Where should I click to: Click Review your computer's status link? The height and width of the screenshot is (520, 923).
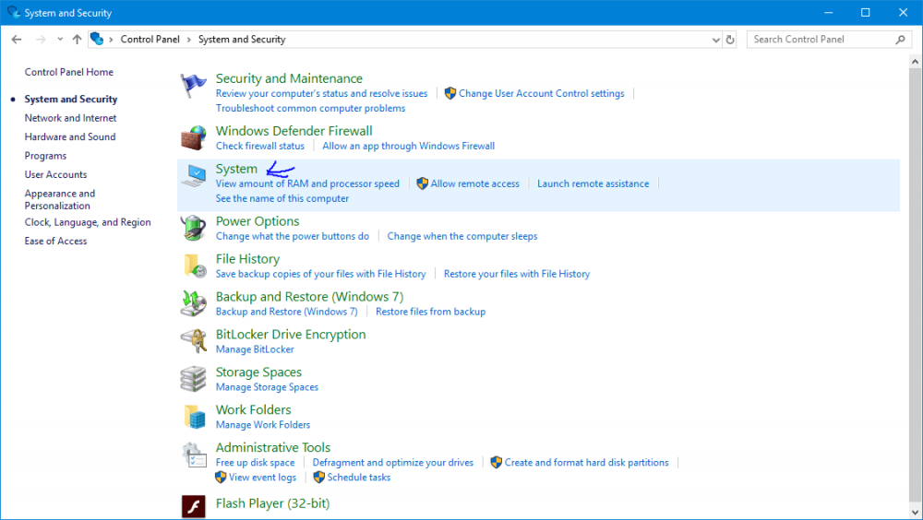click(321, 93)
